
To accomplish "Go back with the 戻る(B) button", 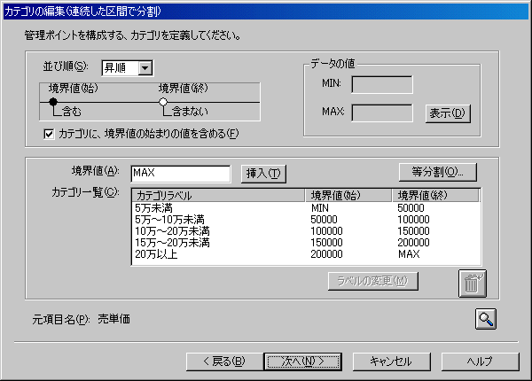I will pyautogui.click(x=224, y=362).
